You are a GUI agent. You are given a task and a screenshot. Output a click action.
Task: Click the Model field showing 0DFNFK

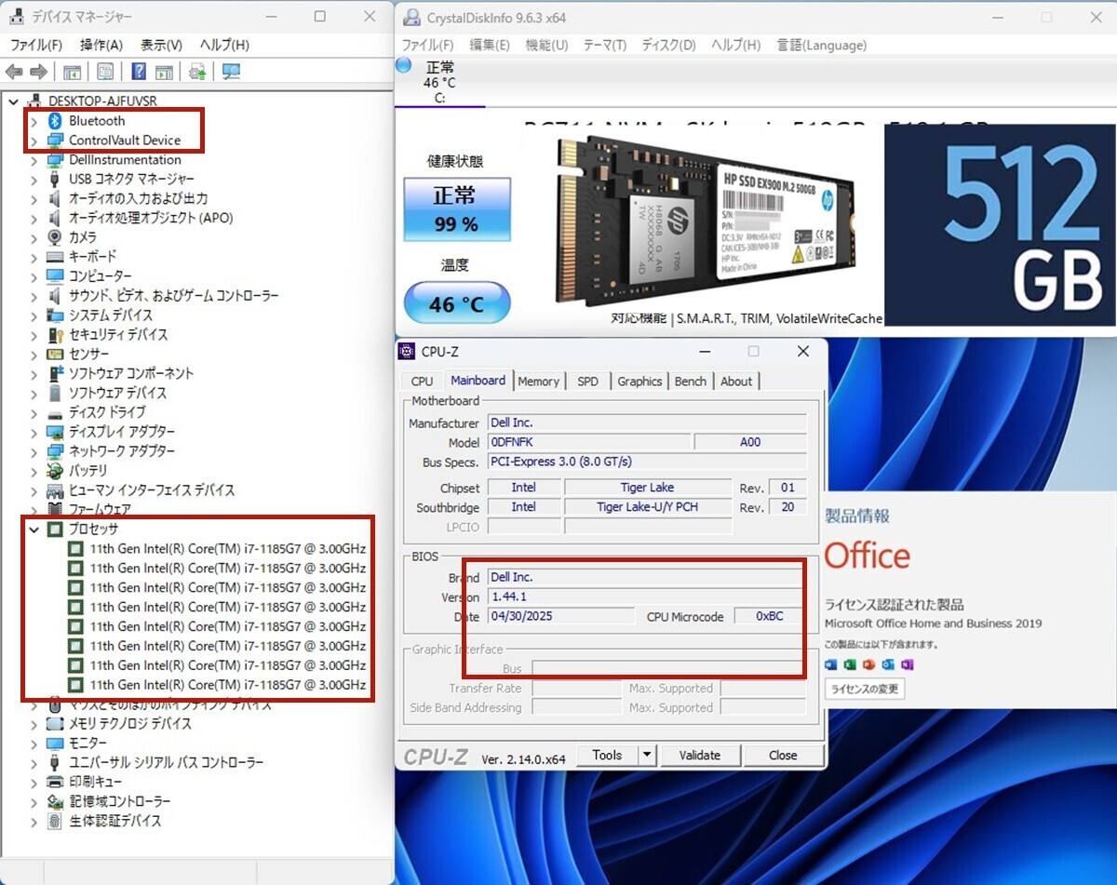coord(589,442)
